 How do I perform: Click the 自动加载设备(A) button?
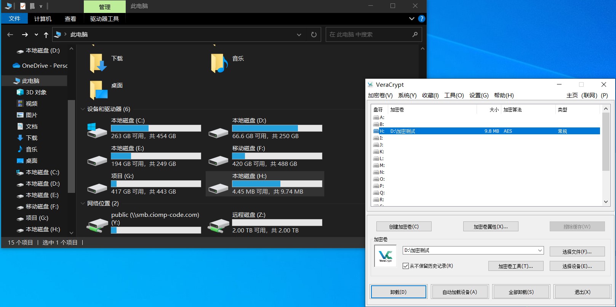pyautogui.click(x=460, y=292)
